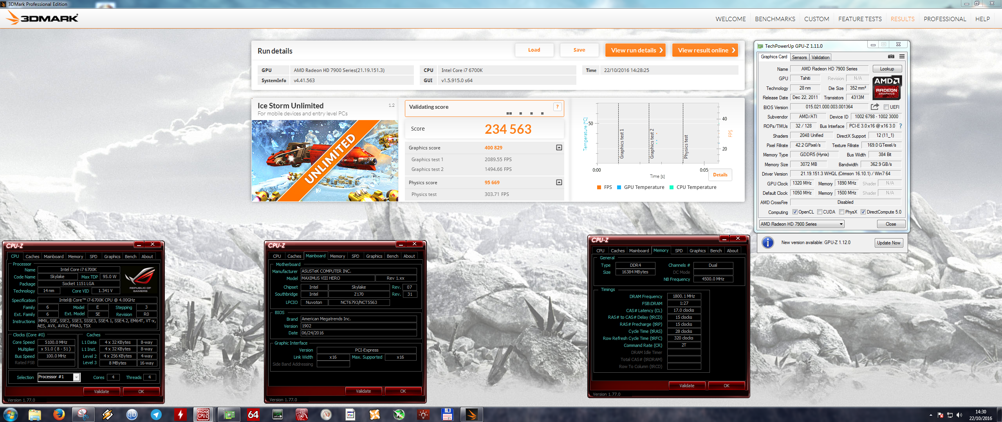Click OK in the right CPU-Z Memory window
Screen dimensions: 1002x422
(726, 386)
